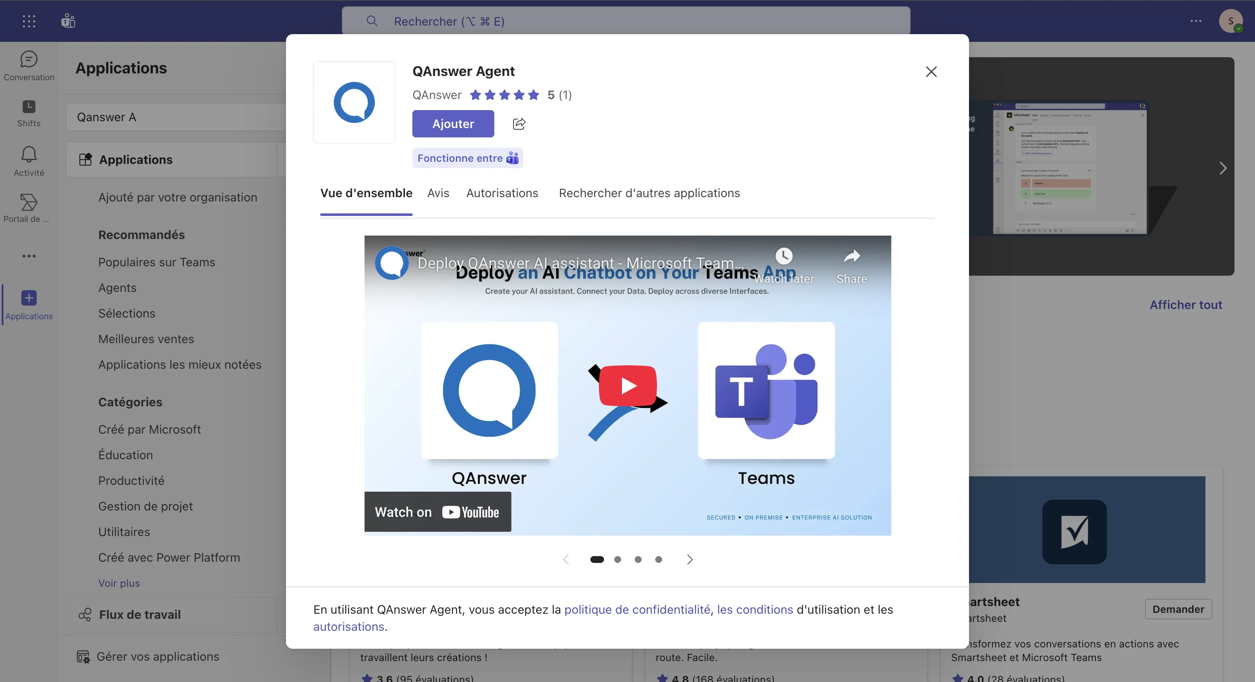The height and width of the screenshot is (682, 1255).
Task: Click the Qanswer A search box
Action: click(x=176, y=117)
